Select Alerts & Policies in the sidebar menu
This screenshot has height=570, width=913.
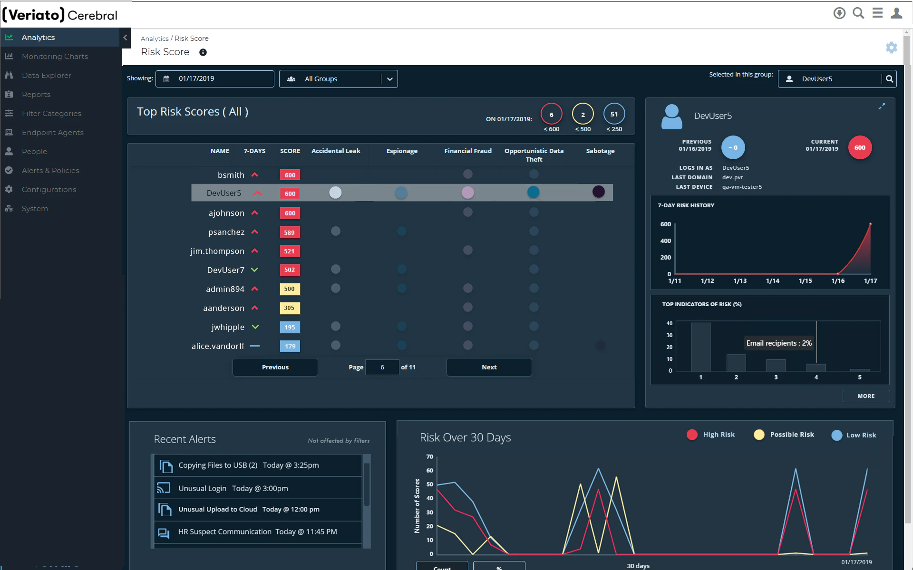tap(50, 170)
